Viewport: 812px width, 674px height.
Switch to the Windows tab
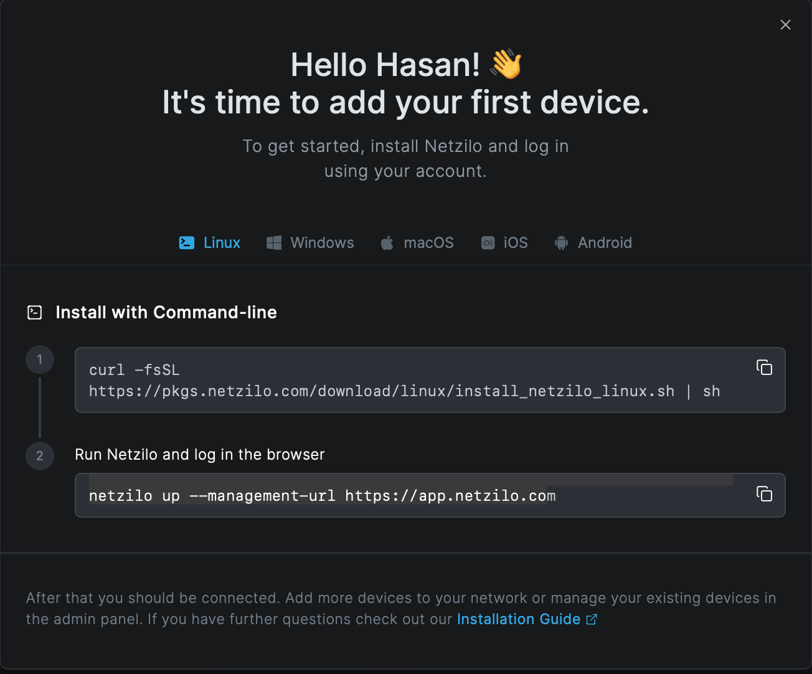point(310,243)
